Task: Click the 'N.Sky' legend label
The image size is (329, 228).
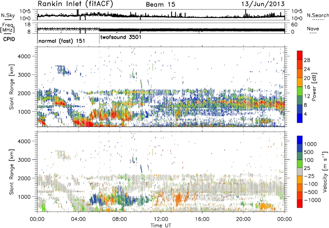Action: [8, 15]
